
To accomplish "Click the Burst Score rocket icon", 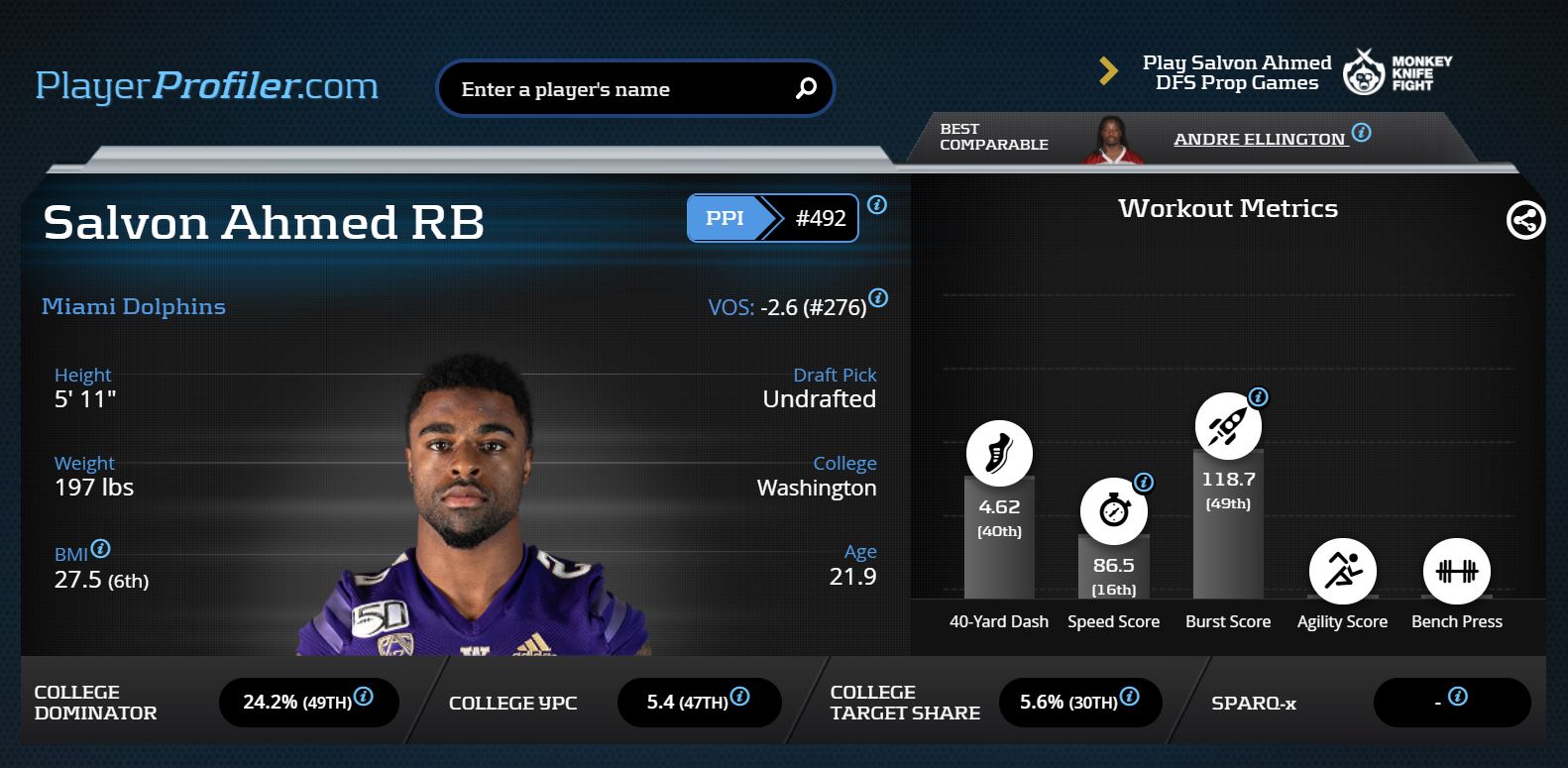I will pyautogui.click(x=1228, y=426).
